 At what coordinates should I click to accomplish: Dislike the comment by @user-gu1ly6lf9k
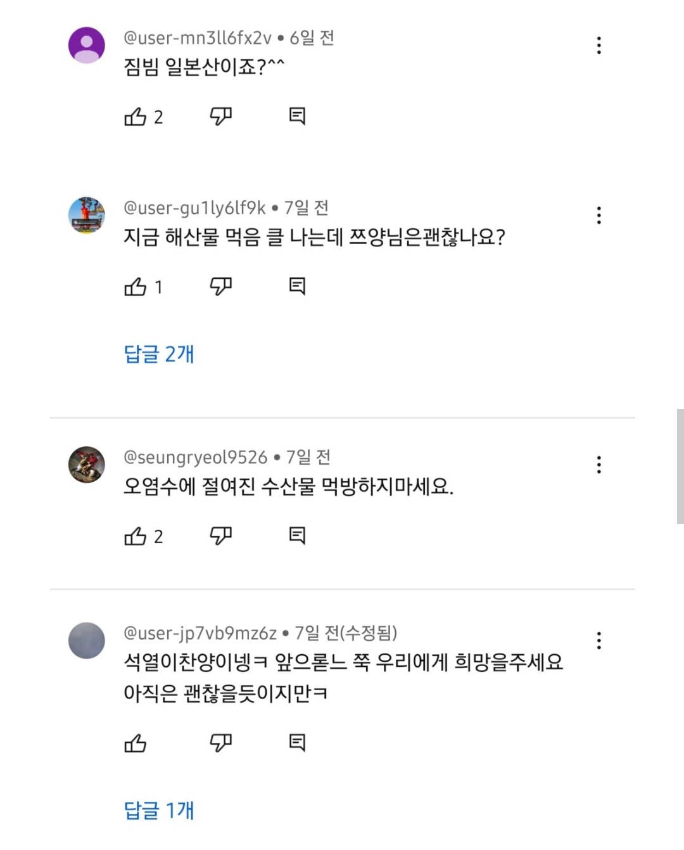point(220,287)
